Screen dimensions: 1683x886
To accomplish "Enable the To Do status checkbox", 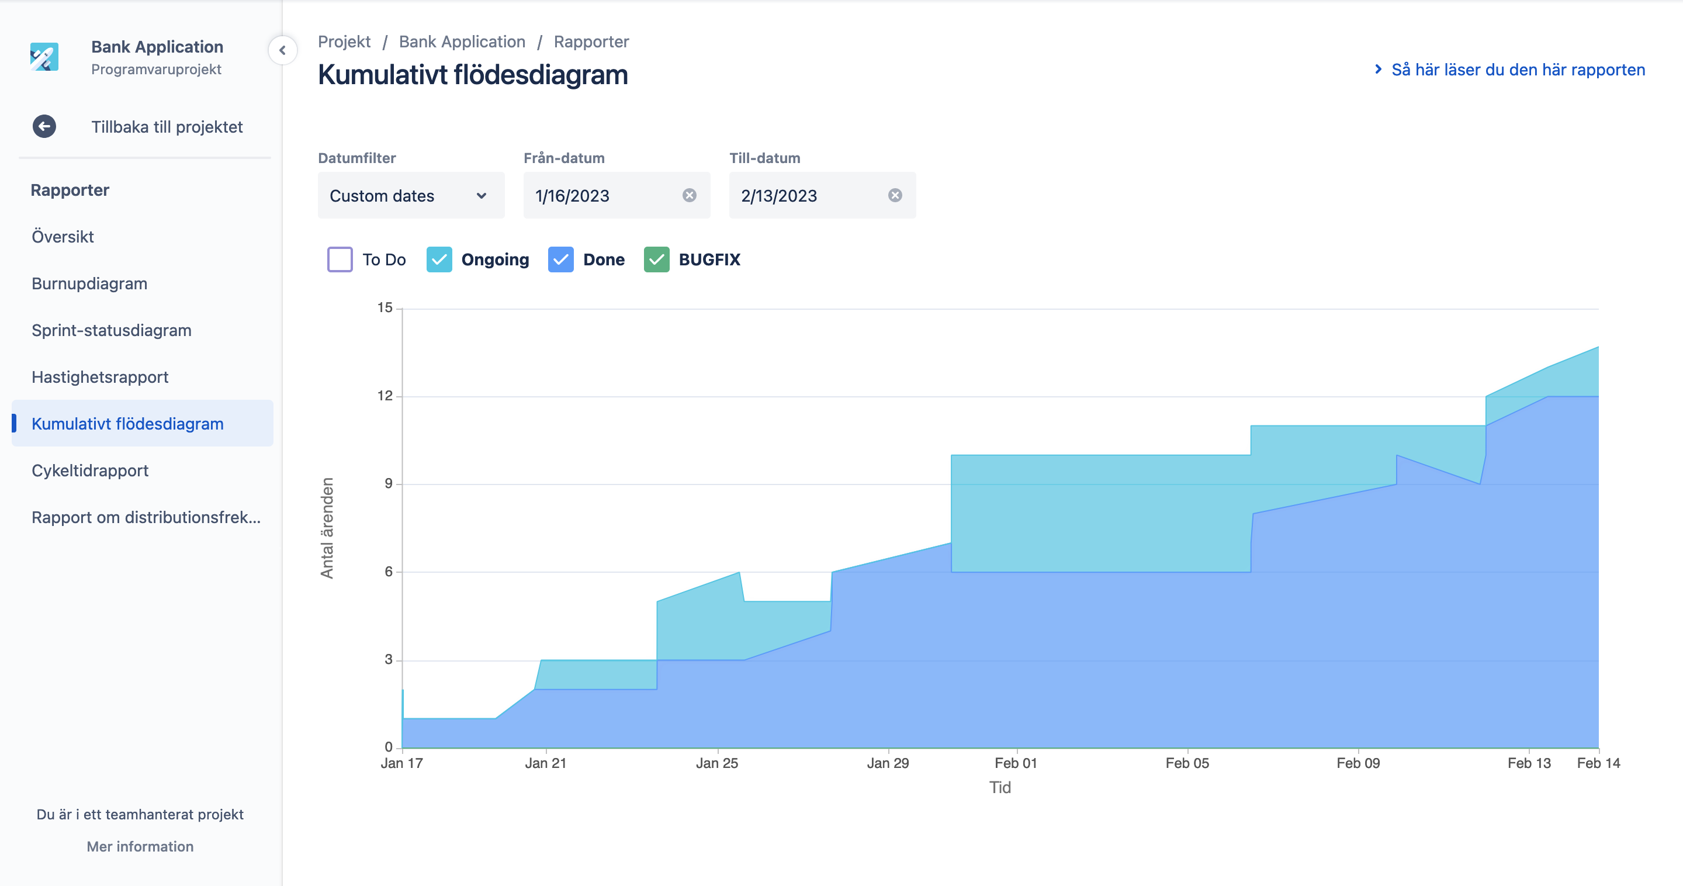I will coord(340,259).
